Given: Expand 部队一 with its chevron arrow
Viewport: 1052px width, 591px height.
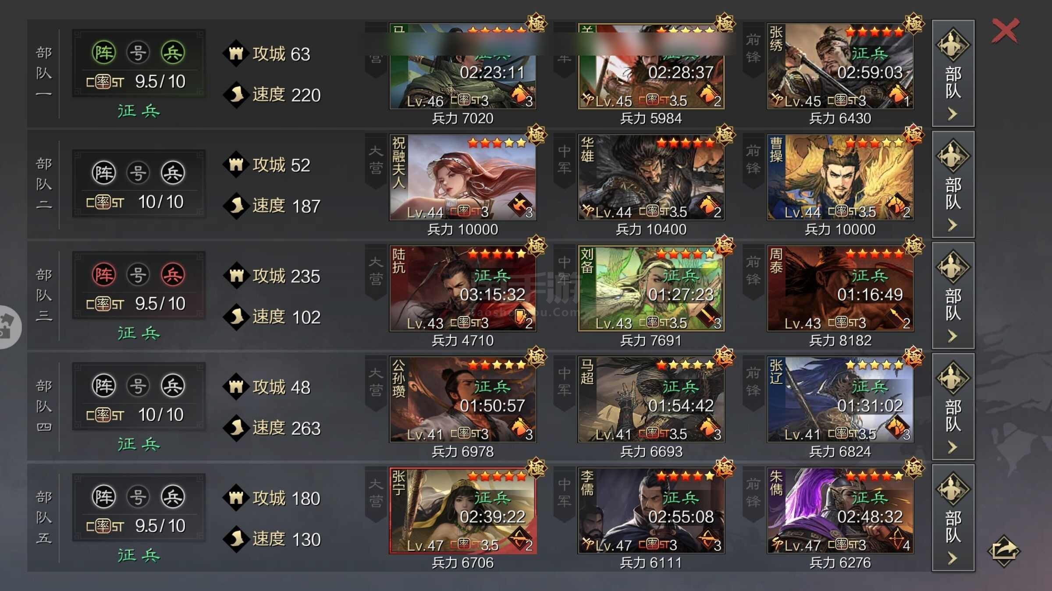Looking at the screenshot, I should tap(952, 114).
